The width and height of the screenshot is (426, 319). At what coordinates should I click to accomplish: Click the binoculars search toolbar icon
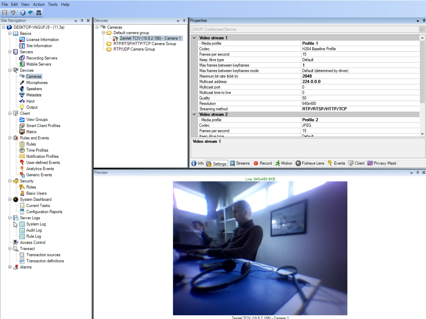(x=39, y=13)
